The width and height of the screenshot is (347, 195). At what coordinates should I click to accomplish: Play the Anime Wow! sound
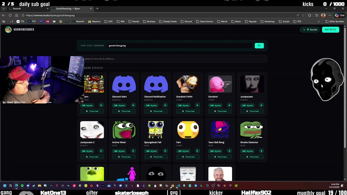coord(133,151)
